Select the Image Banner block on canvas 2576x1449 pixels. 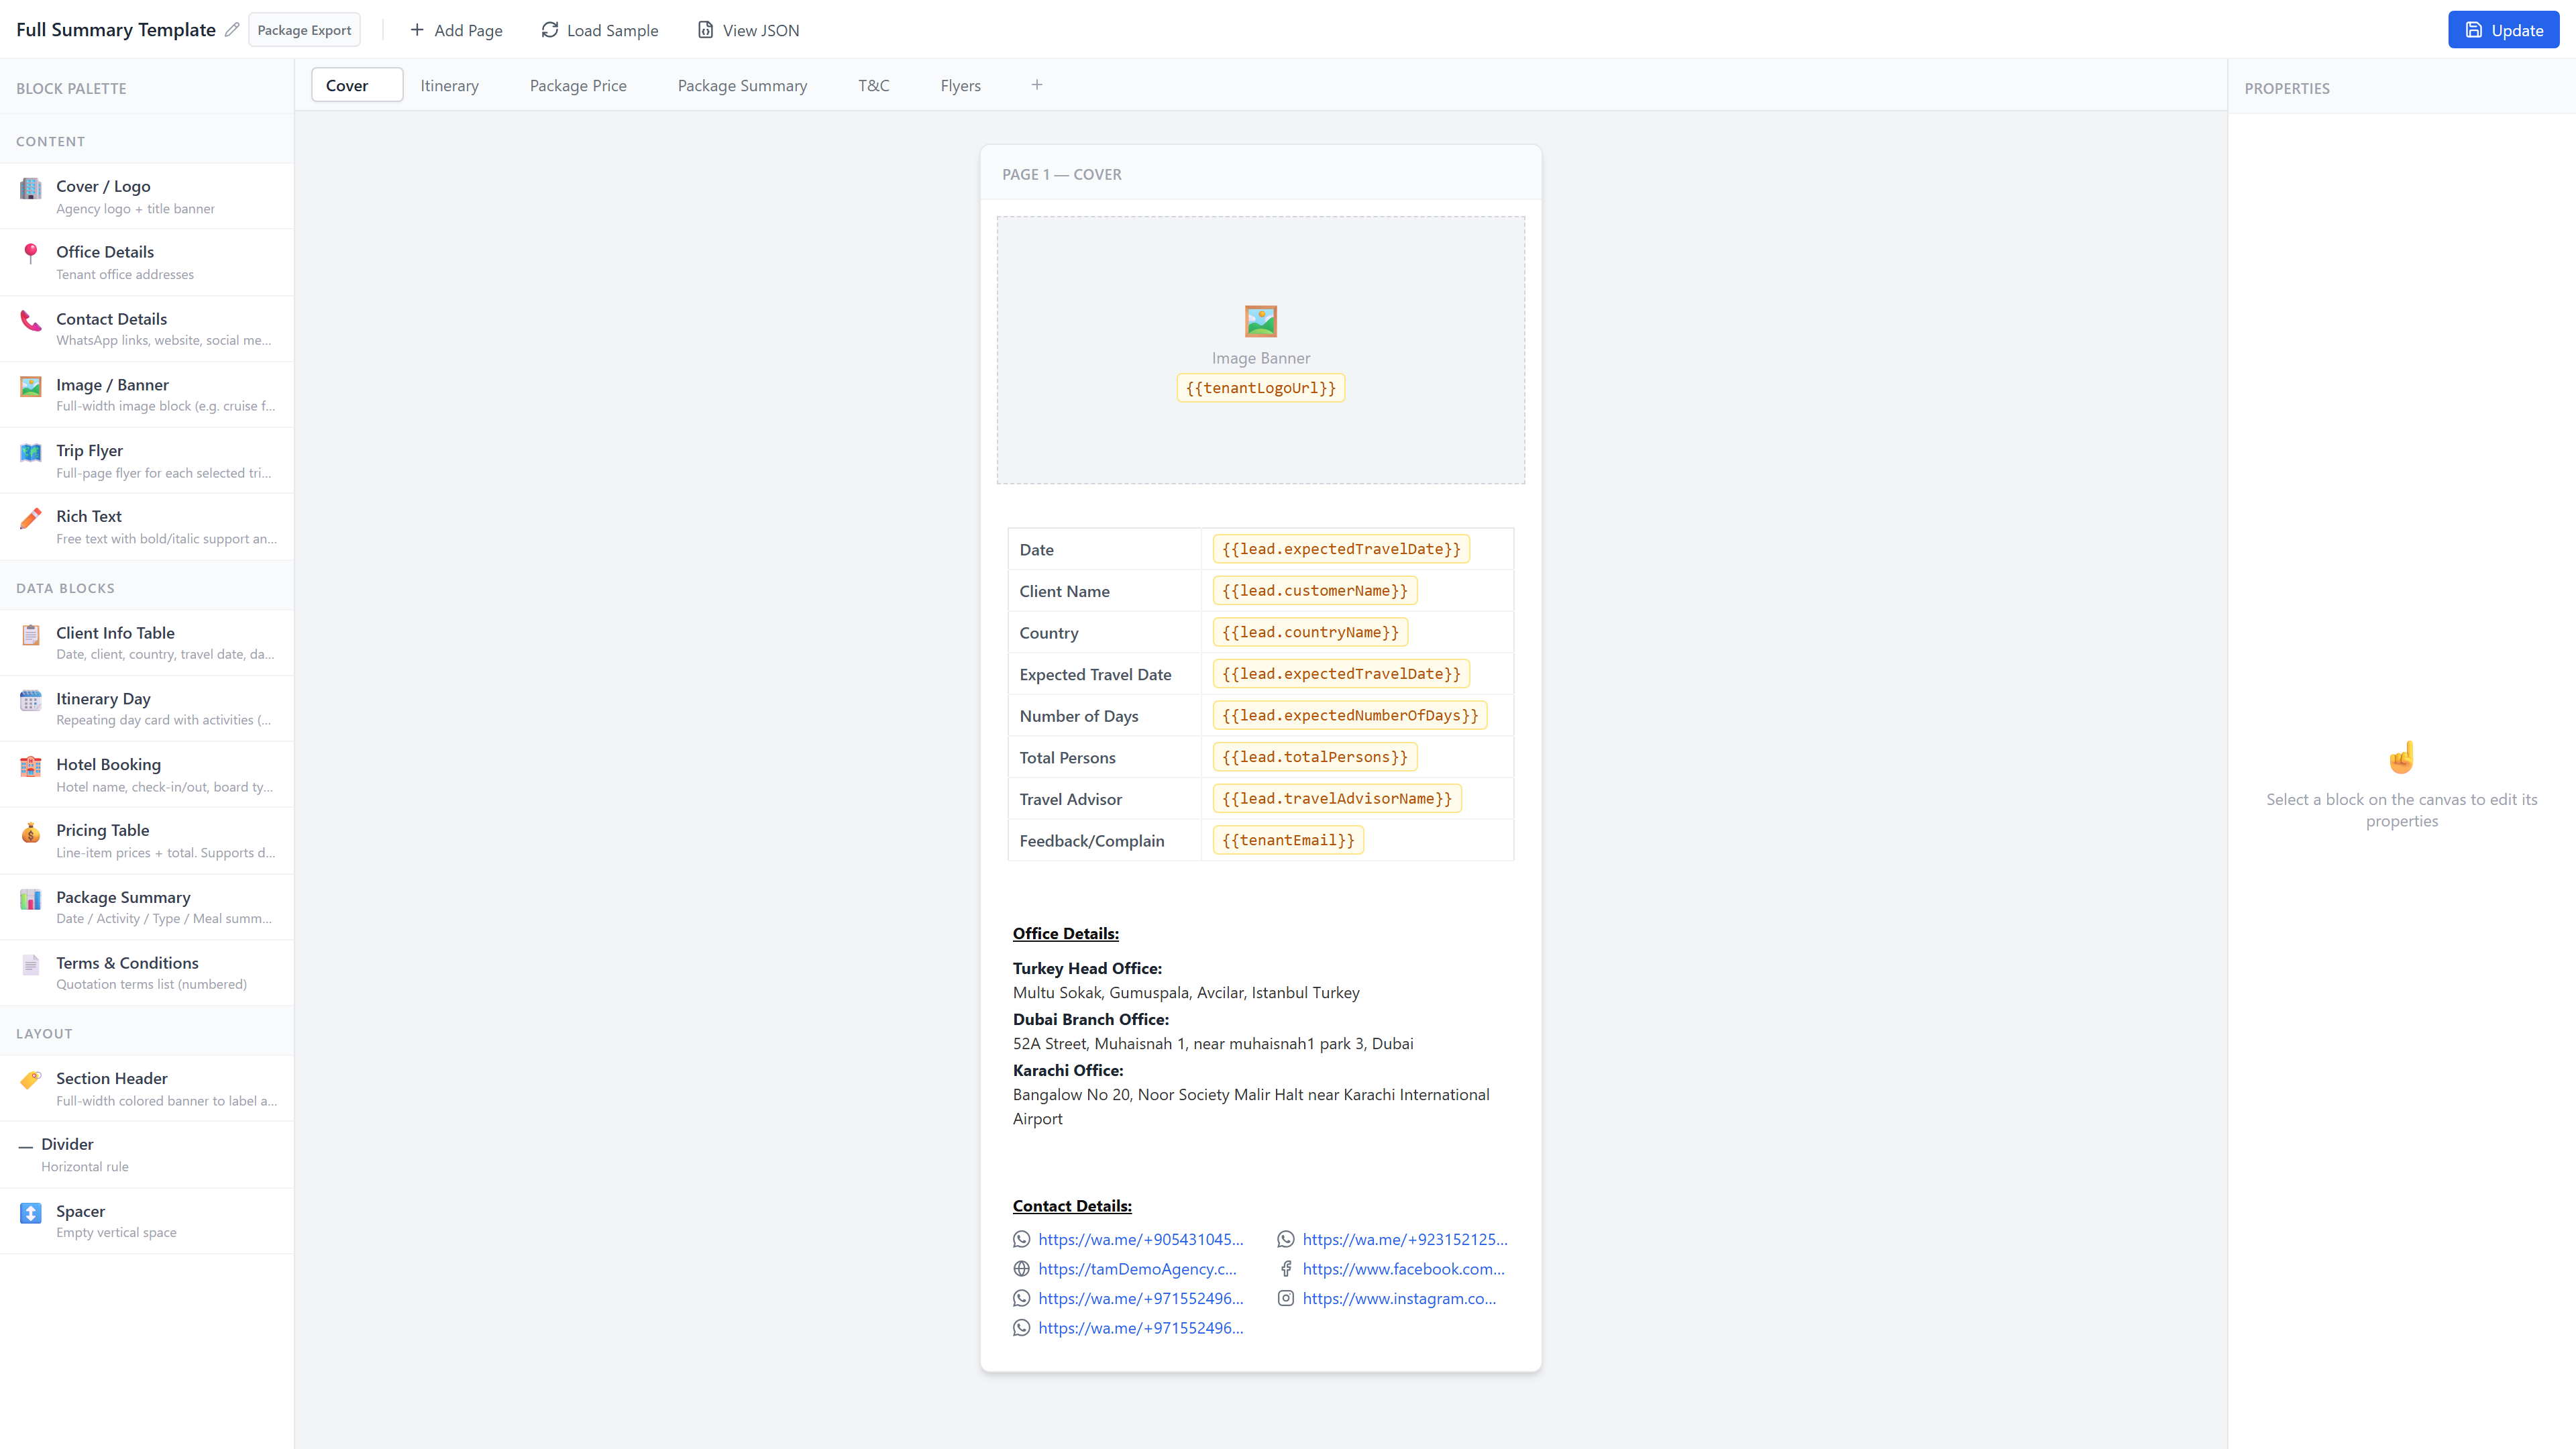tap(1261, 350)
